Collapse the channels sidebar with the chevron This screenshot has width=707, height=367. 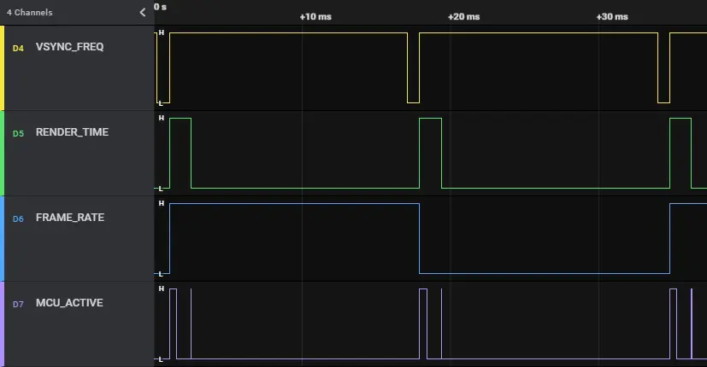[143, 13]
